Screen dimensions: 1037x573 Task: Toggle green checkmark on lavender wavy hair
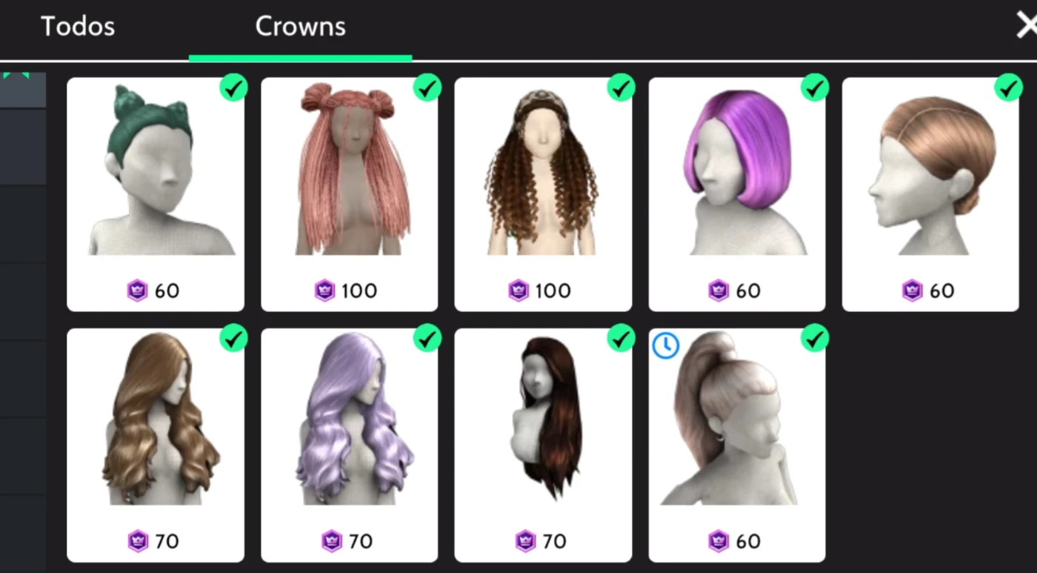tap(427, 338)
